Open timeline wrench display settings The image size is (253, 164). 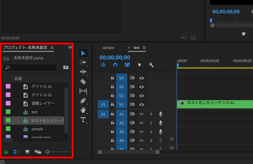[x=151, y=65]
